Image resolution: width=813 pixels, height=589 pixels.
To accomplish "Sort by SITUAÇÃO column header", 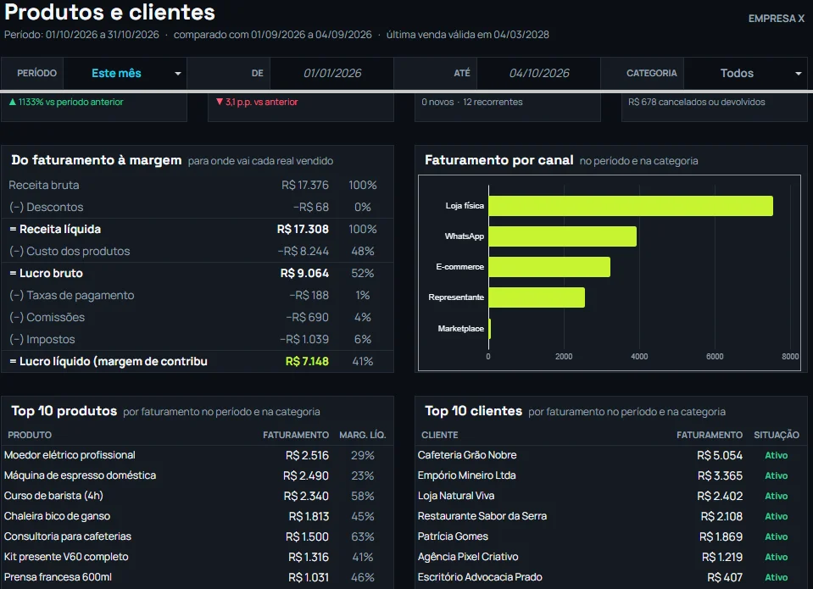I will pyautogui.click(x=777, y=435).
